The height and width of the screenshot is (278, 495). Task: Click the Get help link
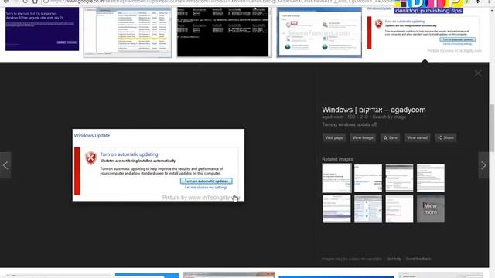point(394,259)
